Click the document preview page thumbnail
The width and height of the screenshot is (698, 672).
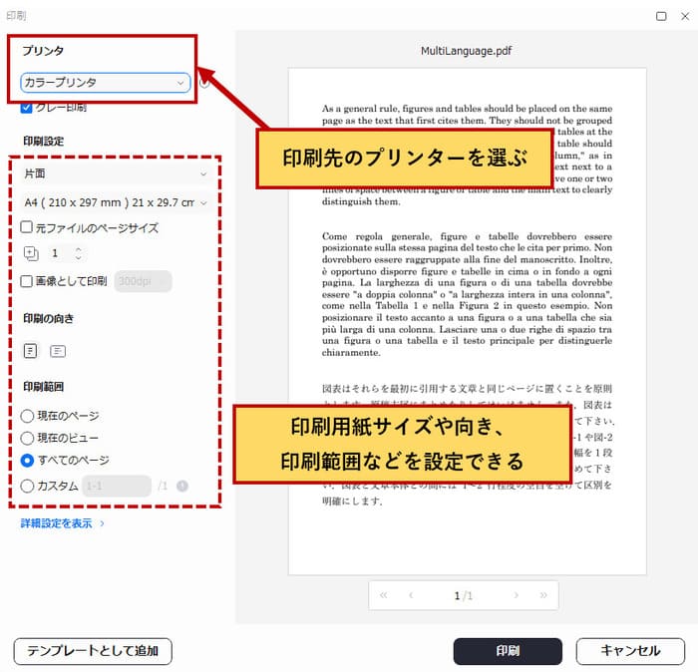coord(468,321)
